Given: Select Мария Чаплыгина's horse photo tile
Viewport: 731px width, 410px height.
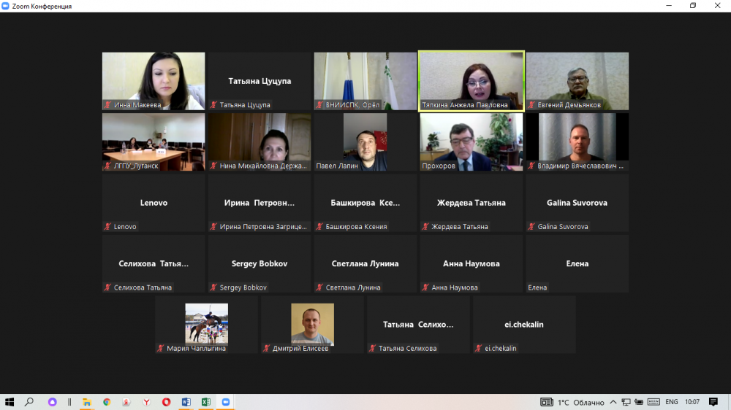Looking at the screenshot, I should [x=206, y=321].
